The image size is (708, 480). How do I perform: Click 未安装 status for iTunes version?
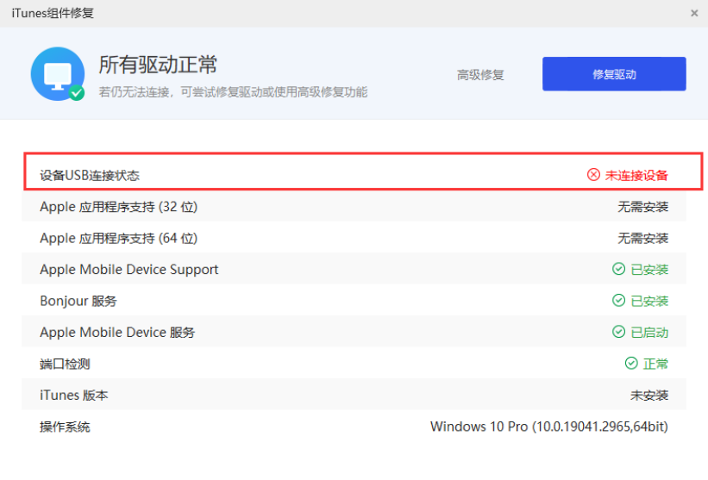(649, 396)
